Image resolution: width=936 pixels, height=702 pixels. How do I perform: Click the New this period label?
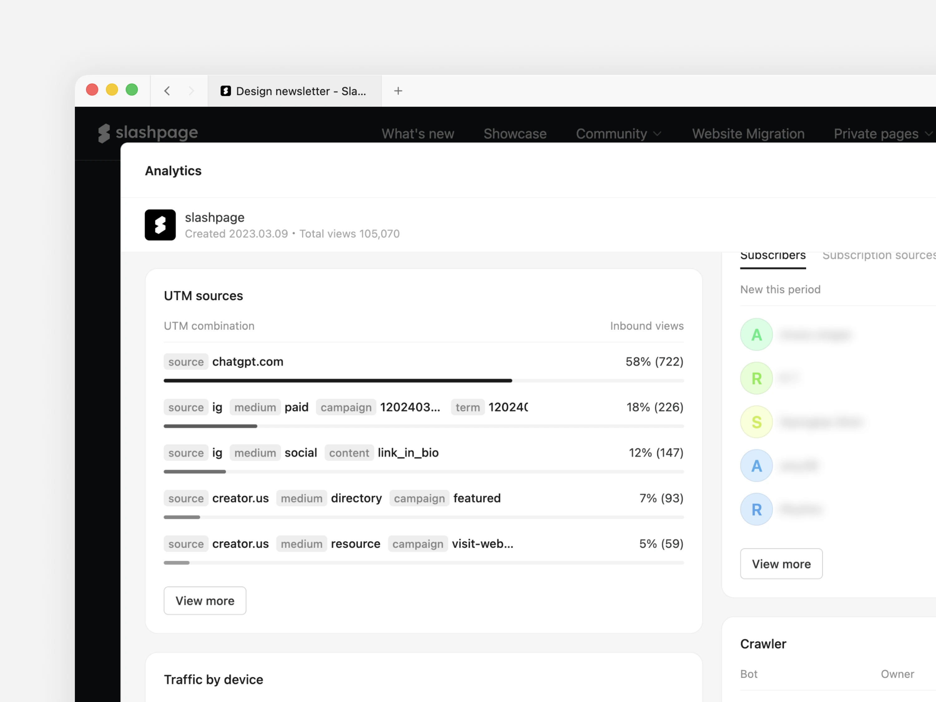[780, 290]
